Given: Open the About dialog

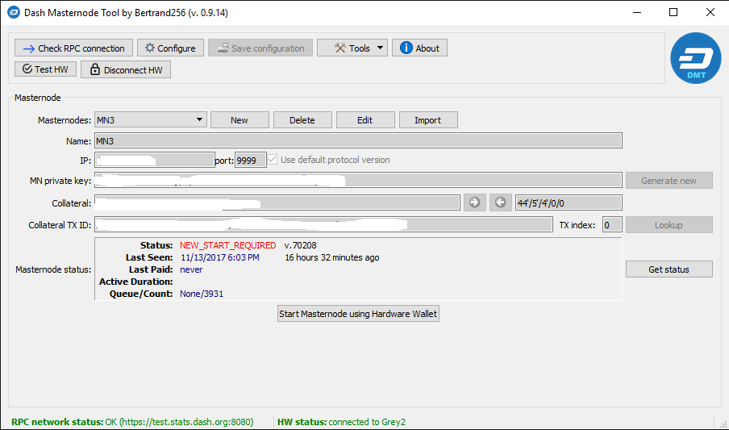Looking at the screenshot, I should (x=419, y=48).
